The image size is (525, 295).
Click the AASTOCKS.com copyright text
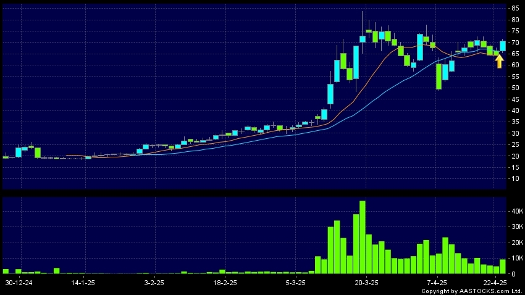pos(472,291)
